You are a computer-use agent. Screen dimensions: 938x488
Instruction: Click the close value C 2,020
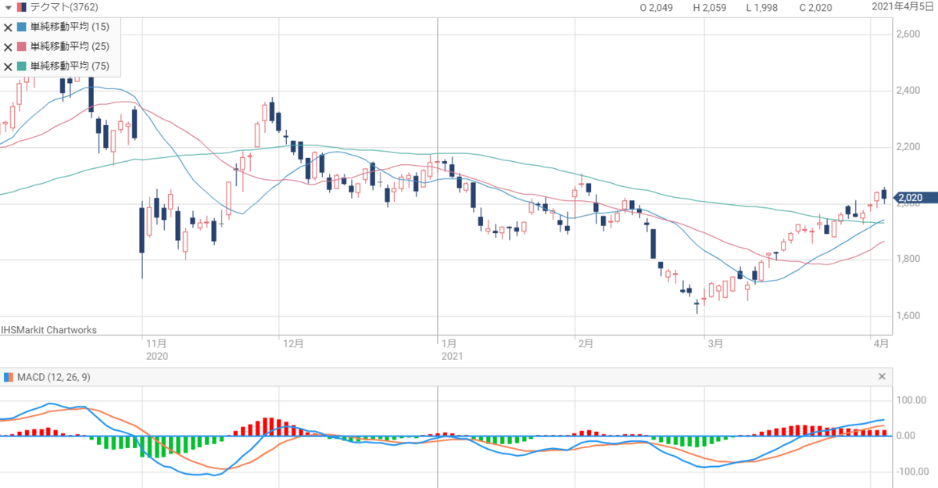pyautogui.click(x=815, y=8)
